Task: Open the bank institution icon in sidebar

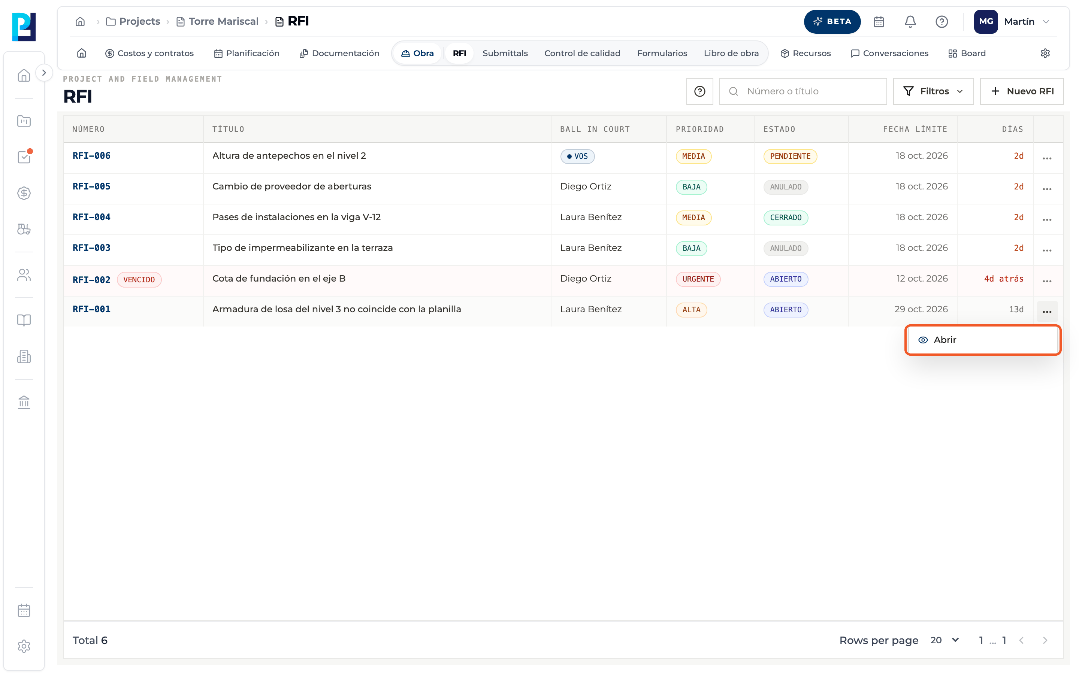Action: pyautogui.click(x=24, y=402)
